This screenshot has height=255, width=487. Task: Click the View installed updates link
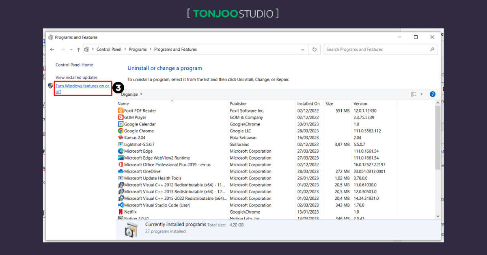[x=76, y=77]
